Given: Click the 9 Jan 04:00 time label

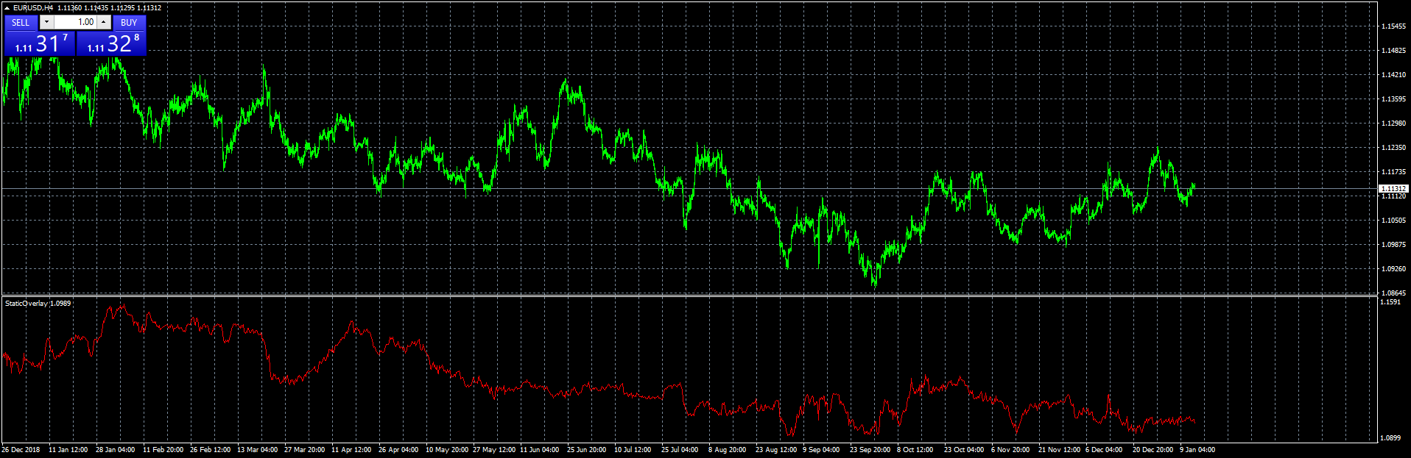Looking at the screenshot, I should tap(1197, 450).
